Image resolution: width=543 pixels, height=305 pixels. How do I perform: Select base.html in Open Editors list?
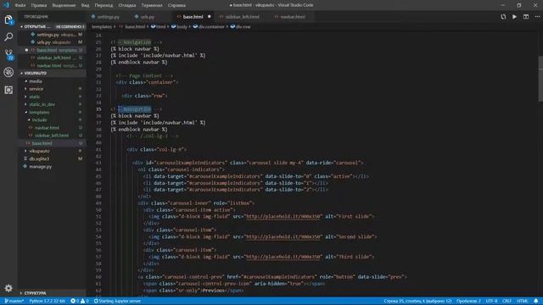pyautogui.click(x=52, y=50)
